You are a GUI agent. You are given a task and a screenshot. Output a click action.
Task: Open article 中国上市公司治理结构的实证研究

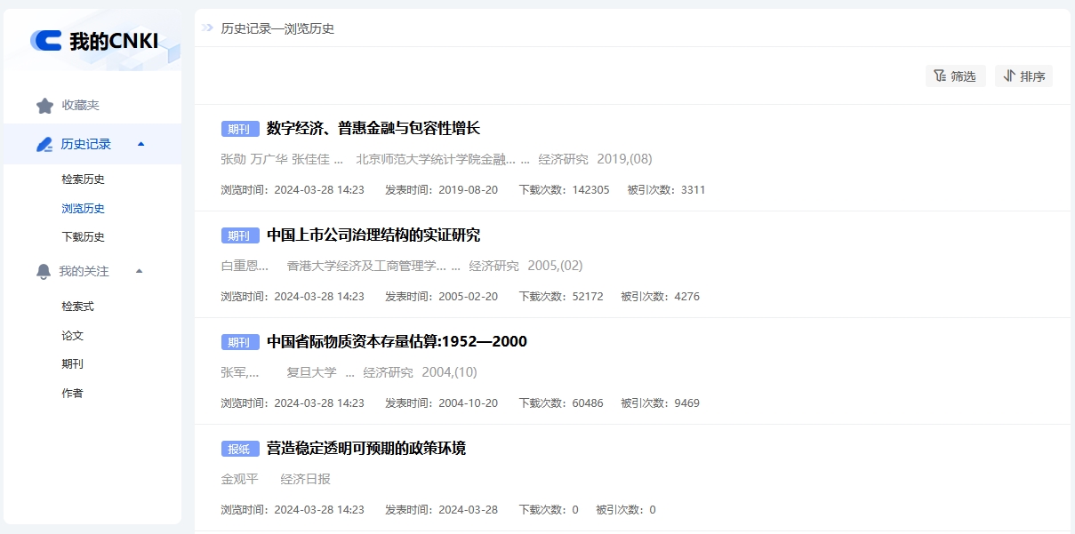click(x=373, y=235)
